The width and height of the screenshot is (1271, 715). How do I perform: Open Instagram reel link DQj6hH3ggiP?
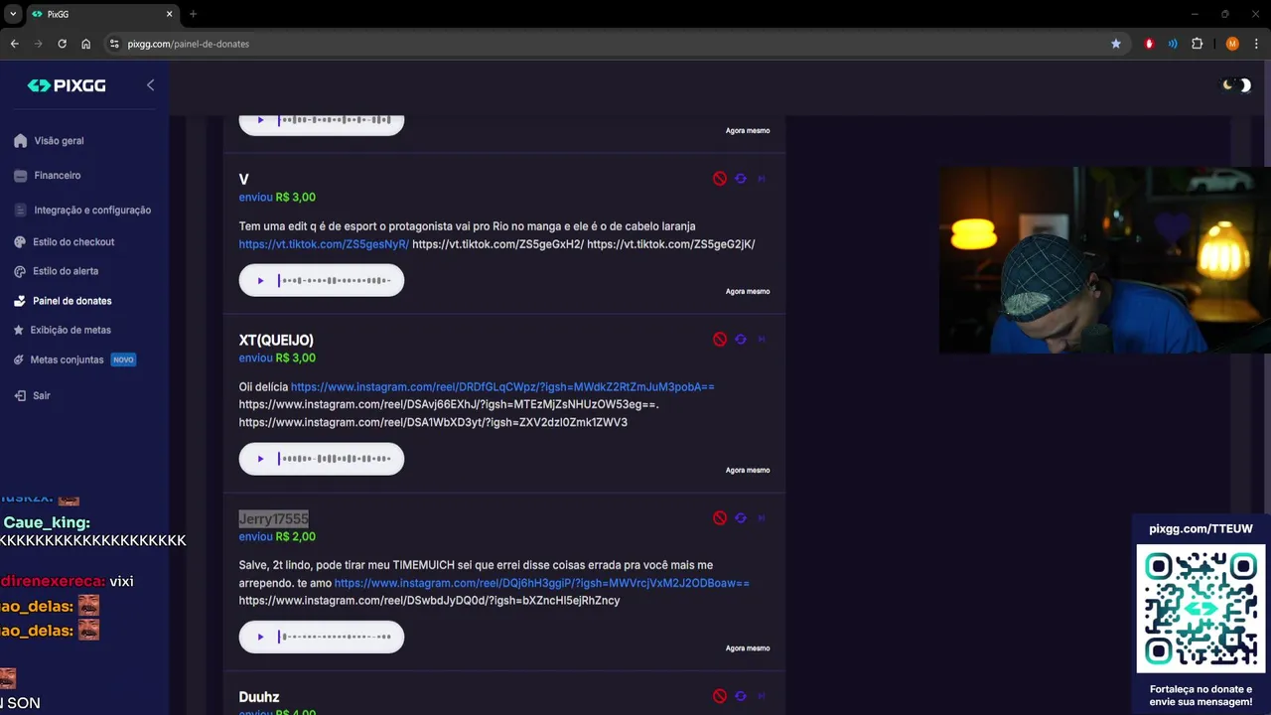[542, 583]
